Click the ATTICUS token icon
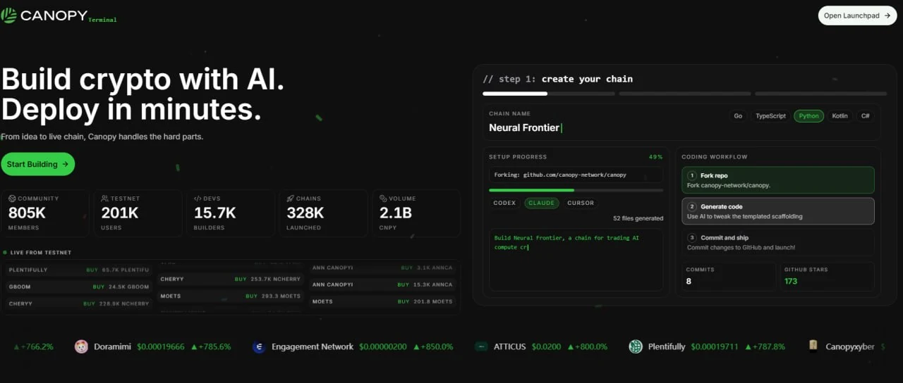 pyautogui.click(x=481, y=346)
